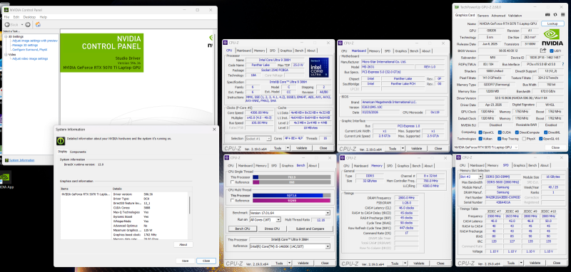Click title icon of CPU-Z window showing Memory tab
Viewport: 571px width, 272px height.
point(343,157)
